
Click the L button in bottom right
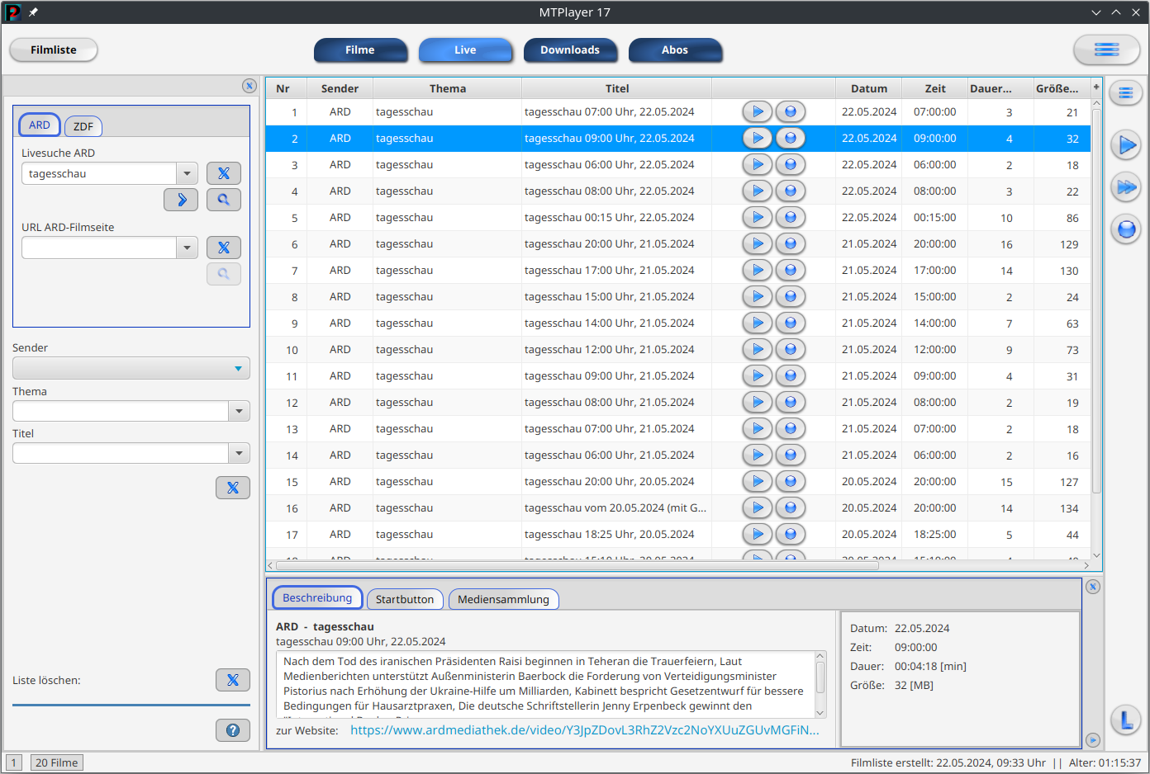pos(1125,721)
